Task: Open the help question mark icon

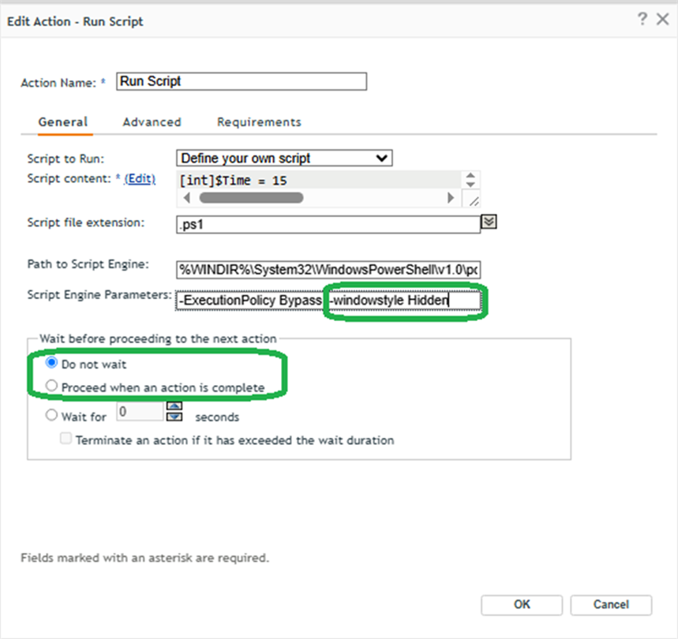Action: click(x=643, y=18)
